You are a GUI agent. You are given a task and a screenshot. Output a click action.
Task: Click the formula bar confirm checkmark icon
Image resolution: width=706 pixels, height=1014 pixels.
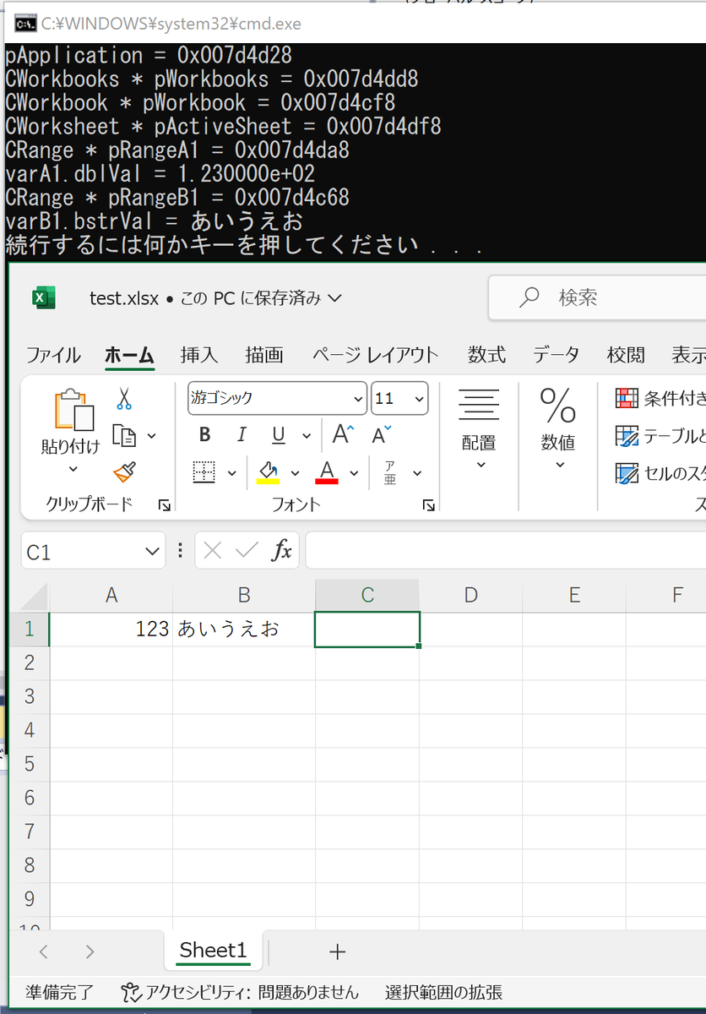[247, 551]
